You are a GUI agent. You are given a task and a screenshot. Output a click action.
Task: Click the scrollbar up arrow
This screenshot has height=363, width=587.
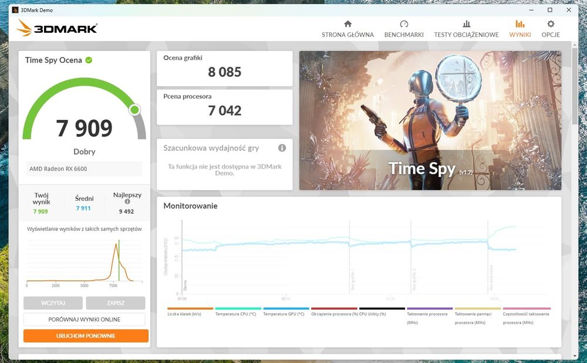point(575,45)
